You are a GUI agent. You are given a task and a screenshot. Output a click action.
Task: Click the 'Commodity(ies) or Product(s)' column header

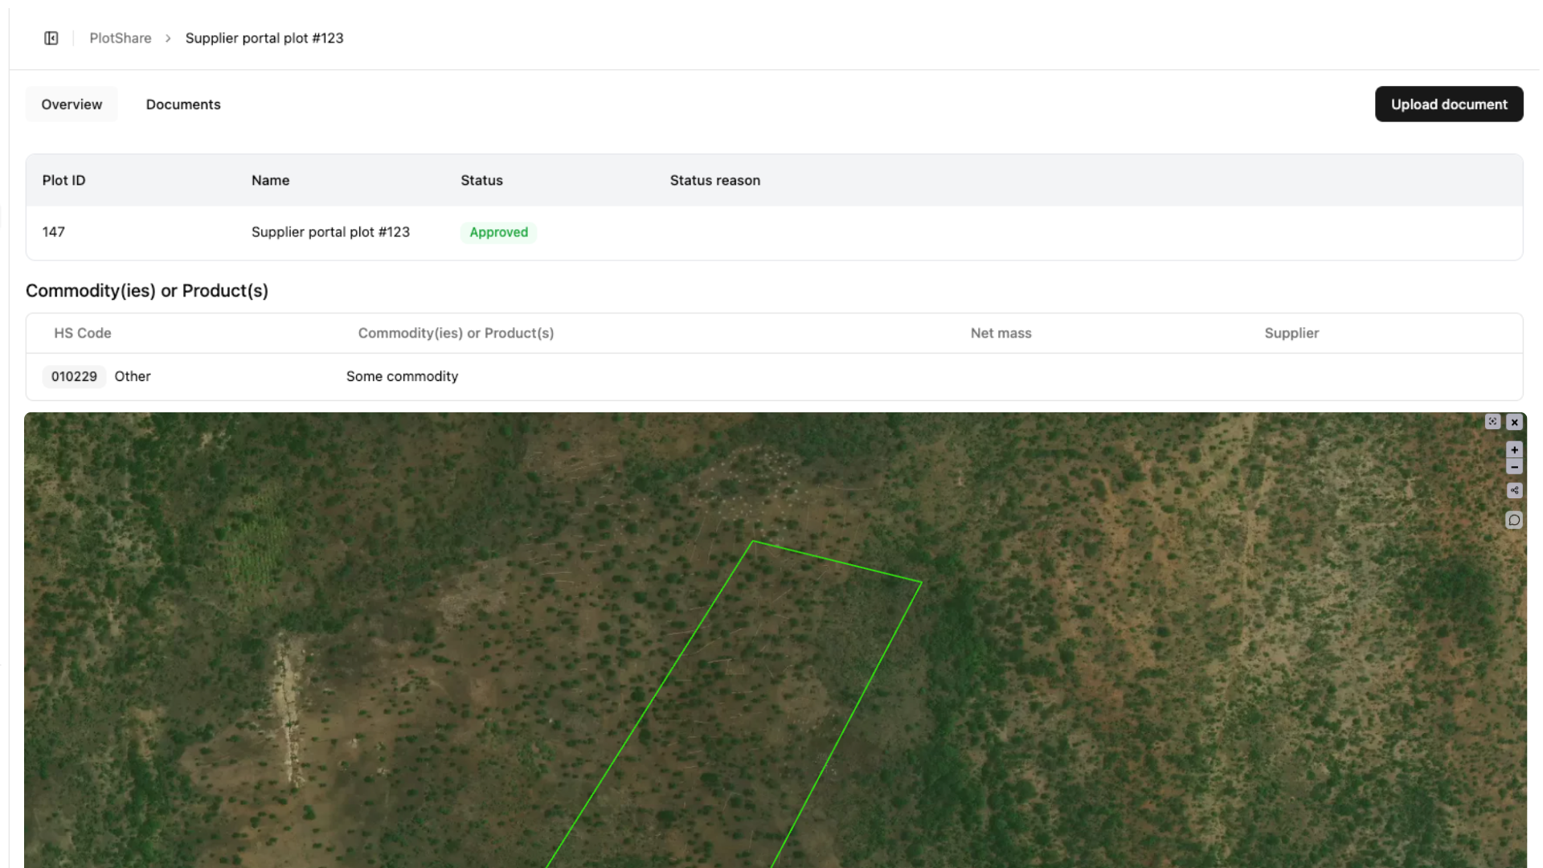pos(456,333)
